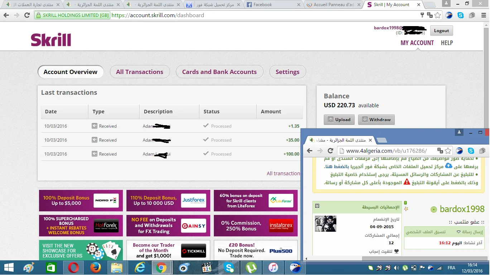Click the translate icon in the 4algeria address bar
490x275 pixels.
pyautogui.click(x=440, y=151)
